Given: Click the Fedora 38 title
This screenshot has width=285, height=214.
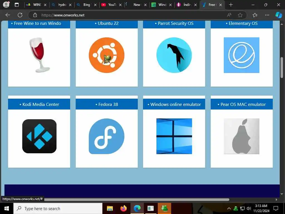Looking at the screenshot, I should pyautogui.click(x=108, y=104).
